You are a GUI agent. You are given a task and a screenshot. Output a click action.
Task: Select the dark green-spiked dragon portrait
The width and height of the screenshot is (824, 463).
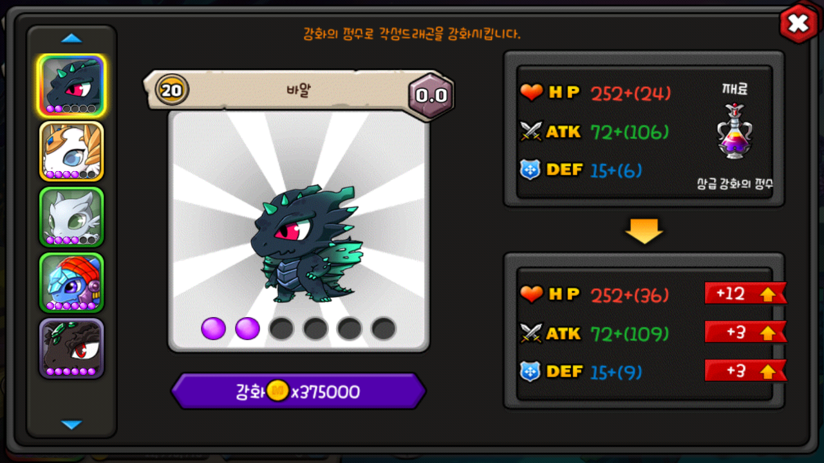click(71, 86)
